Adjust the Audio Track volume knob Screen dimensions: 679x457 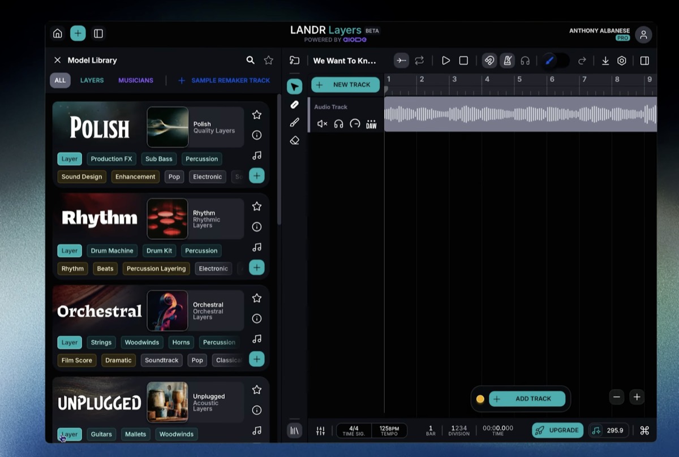pyautogui.click(x=355, y=124)
